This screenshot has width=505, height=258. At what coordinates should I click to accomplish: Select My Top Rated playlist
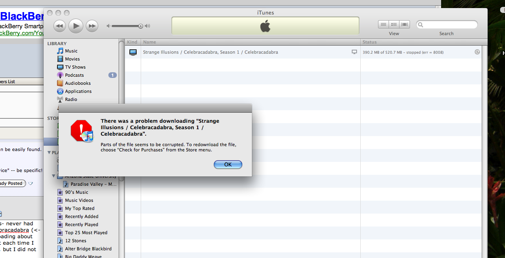click(80, 208)
